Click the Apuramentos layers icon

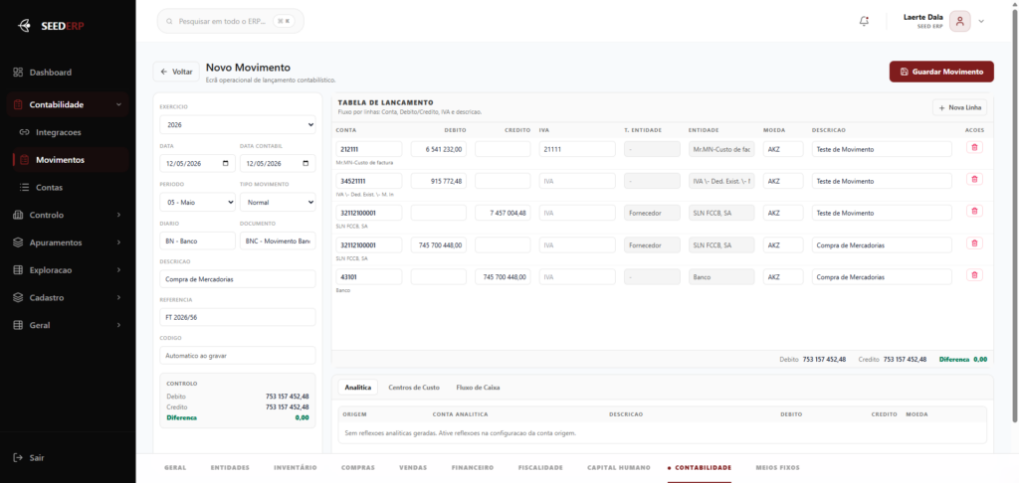click(x=18, y=242)
